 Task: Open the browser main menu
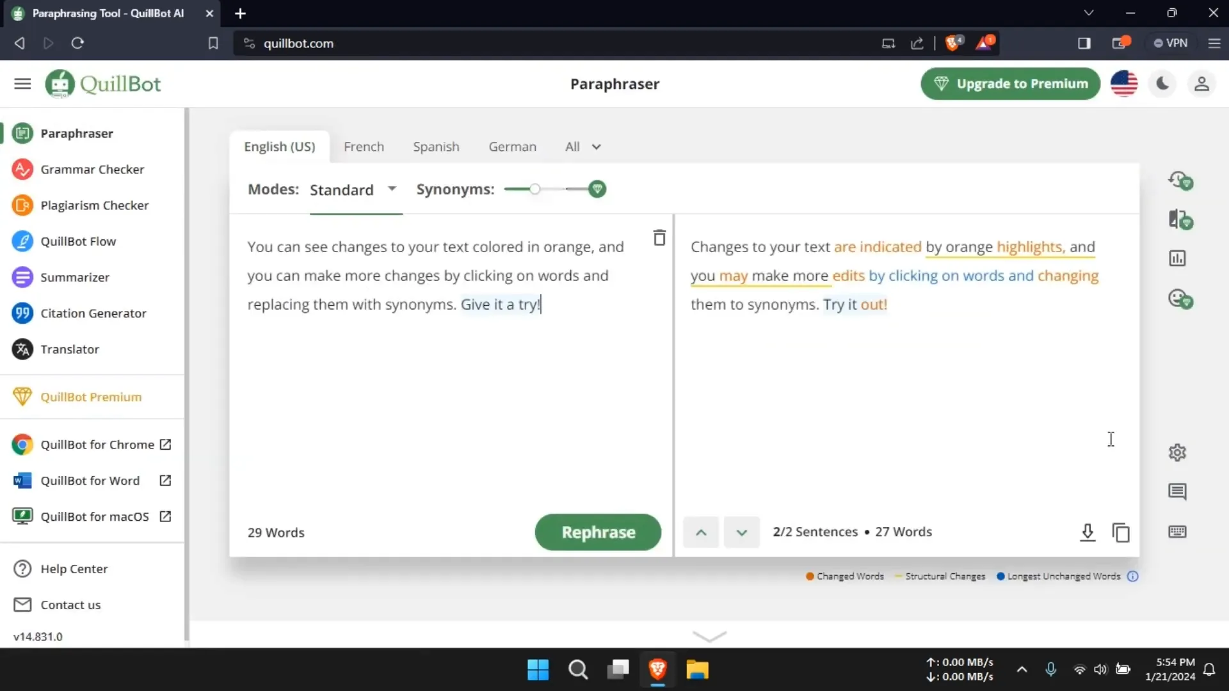tap(1214, 43)
